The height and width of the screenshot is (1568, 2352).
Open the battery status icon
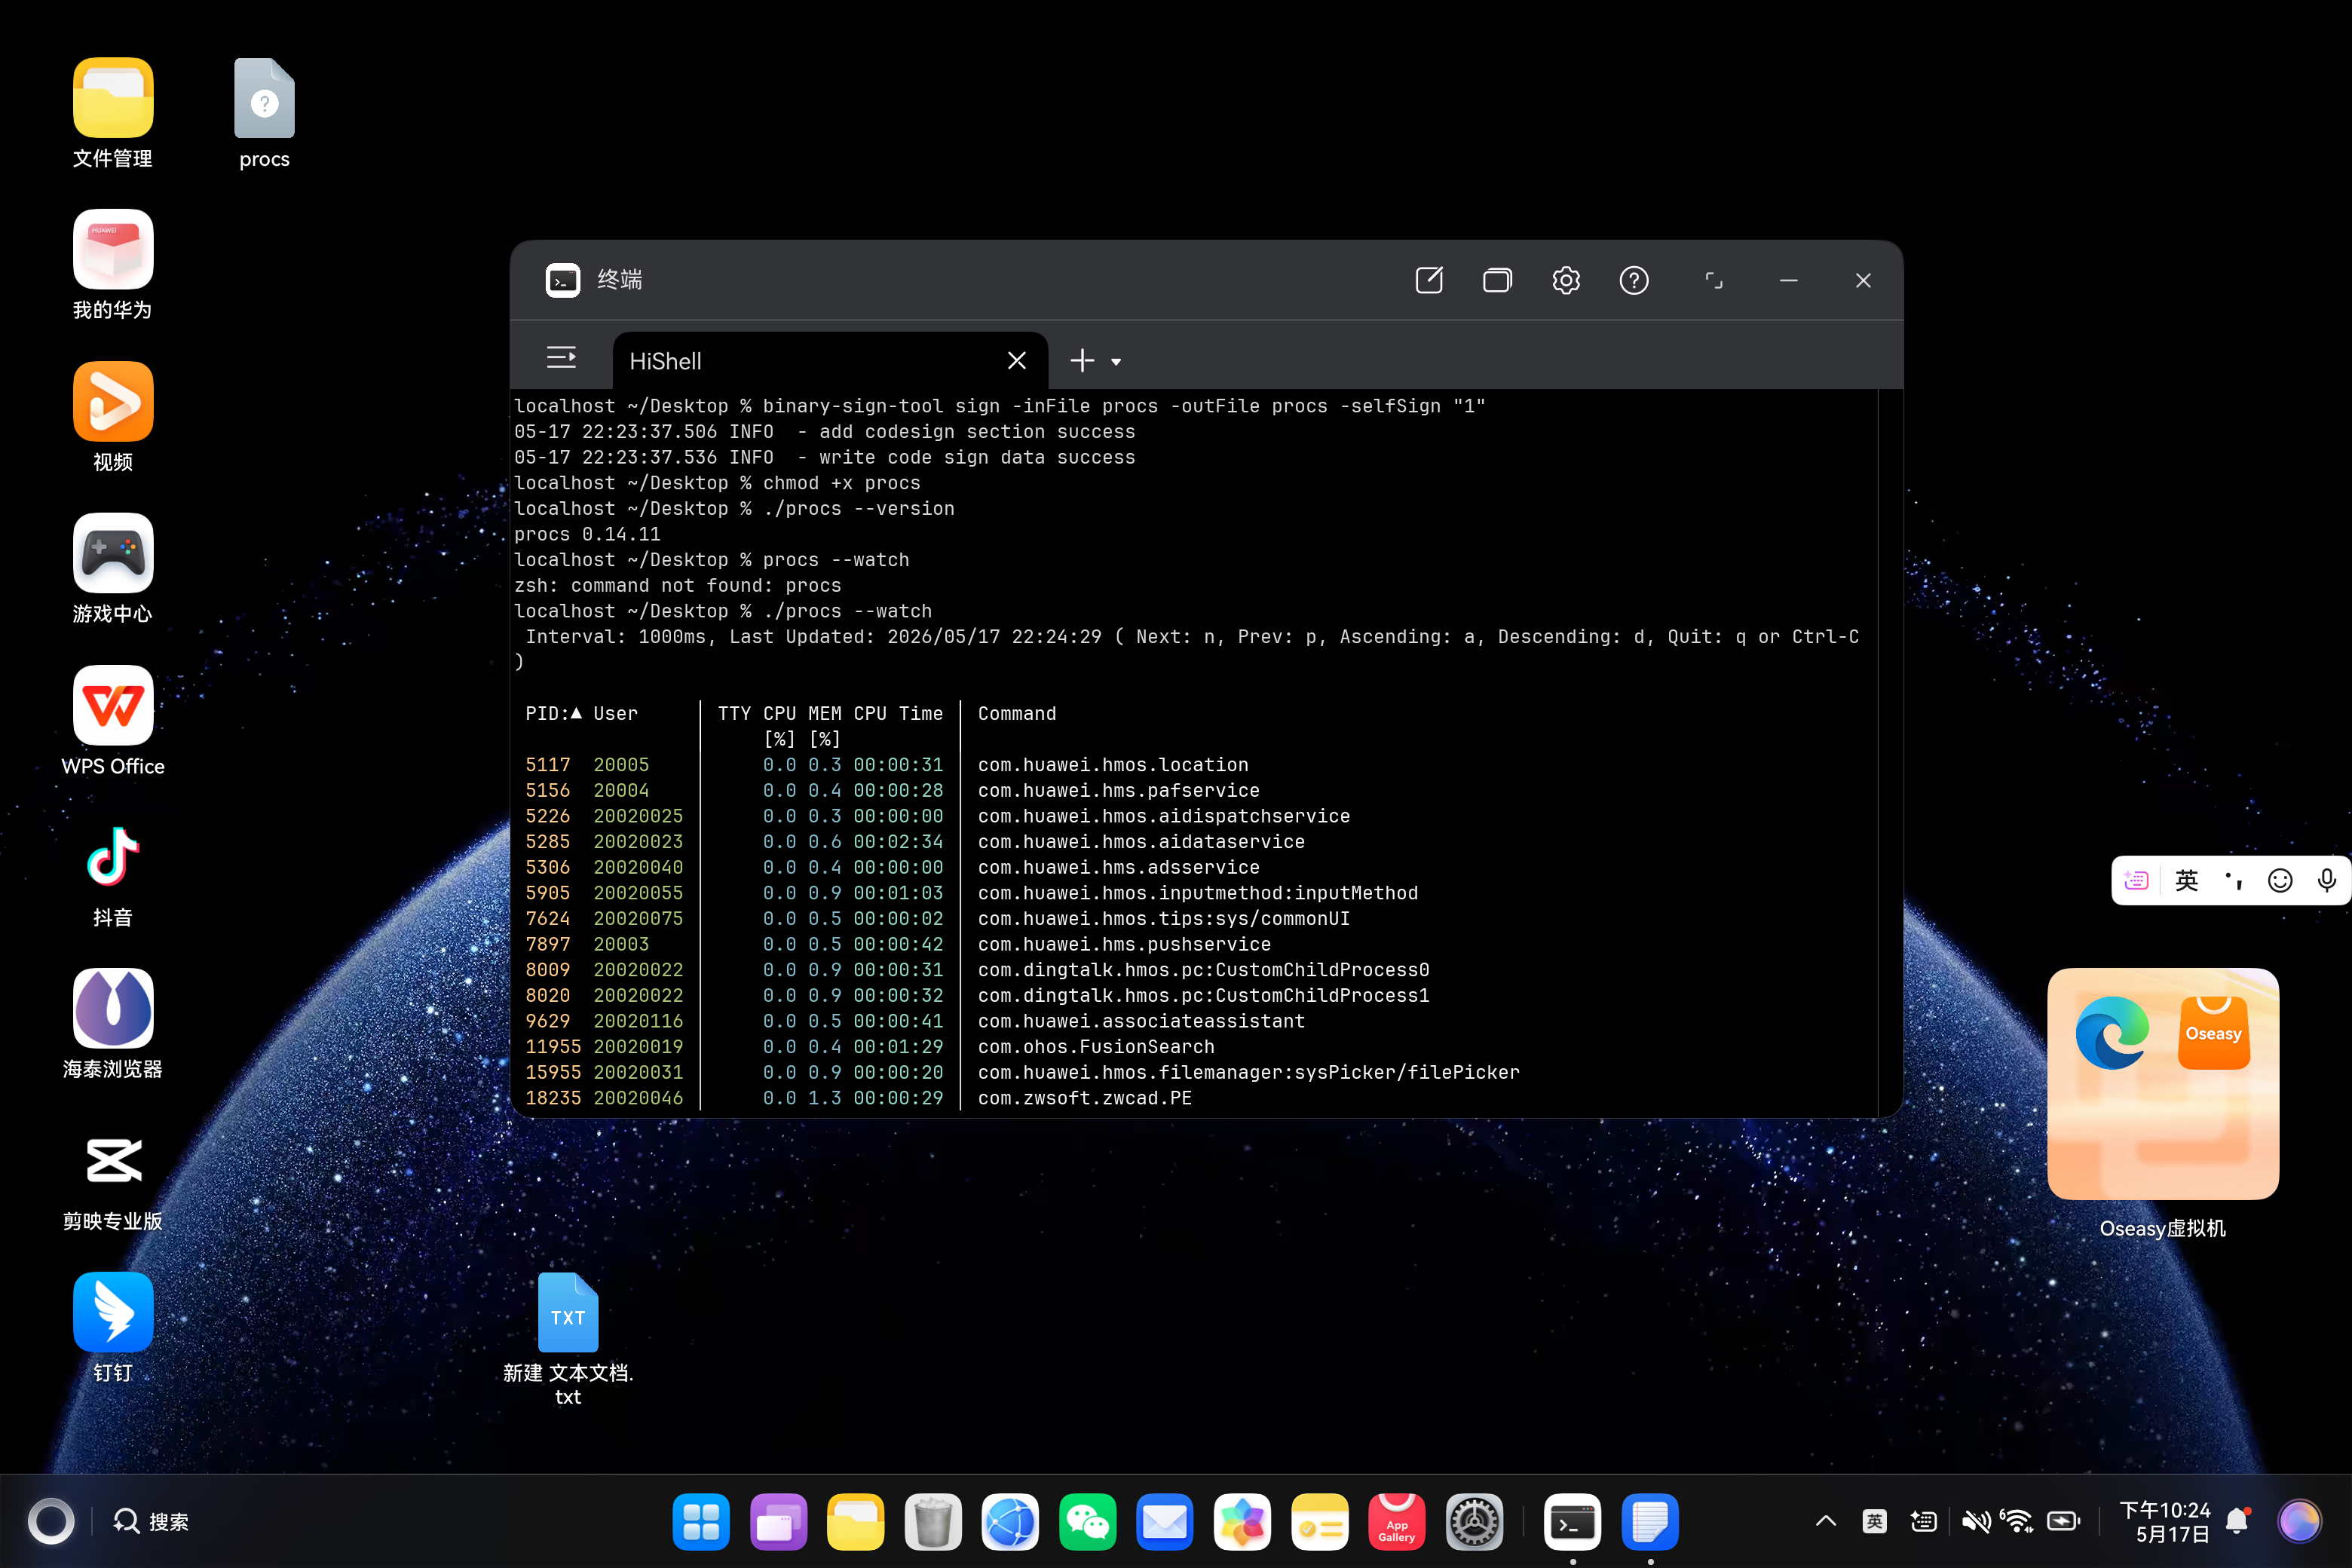point(2063,1521)
